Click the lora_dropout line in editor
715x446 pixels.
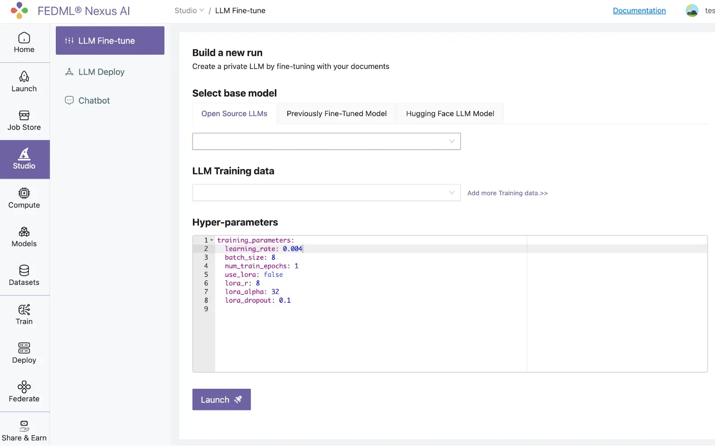tap(258, 300)
